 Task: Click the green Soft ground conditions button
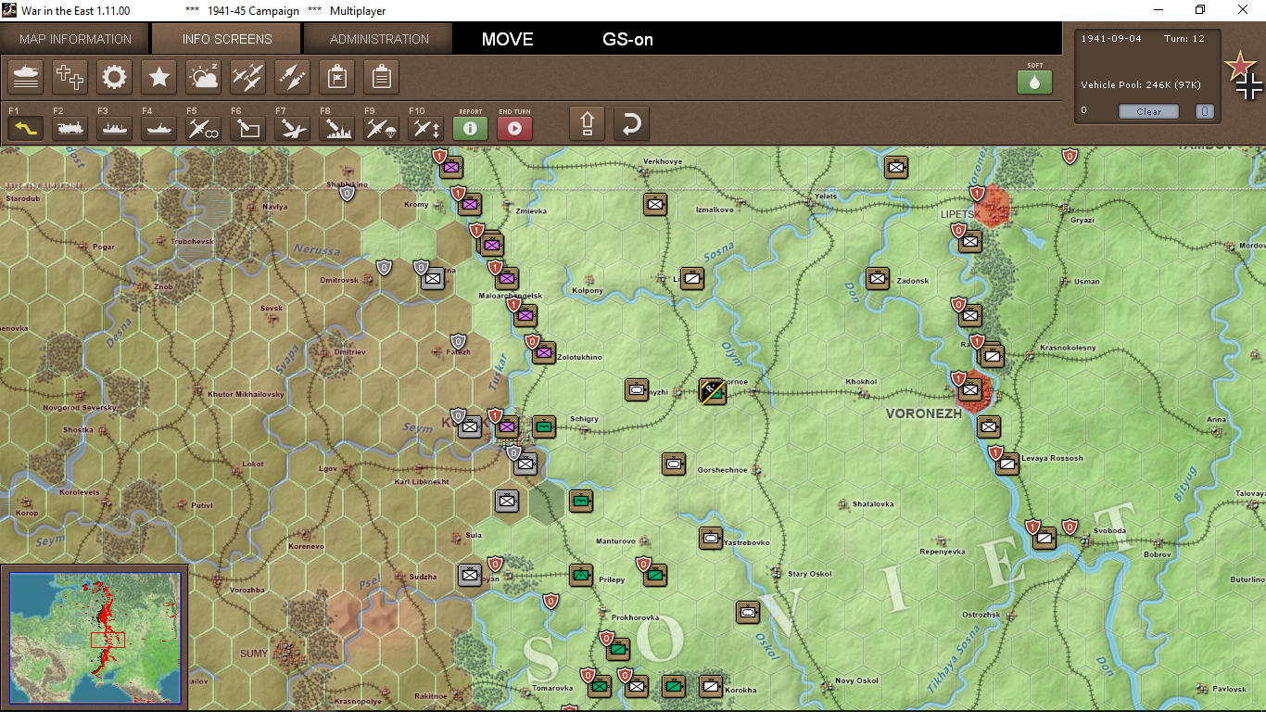click(1035, 83)
